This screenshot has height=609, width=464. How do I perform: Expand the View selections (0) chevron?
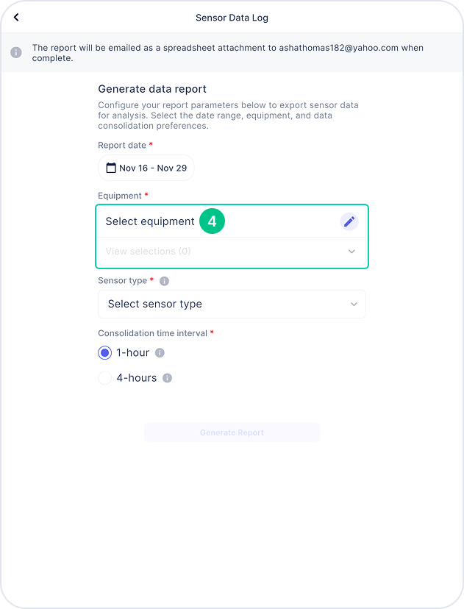pyautogui.click(x=351, y=252)
